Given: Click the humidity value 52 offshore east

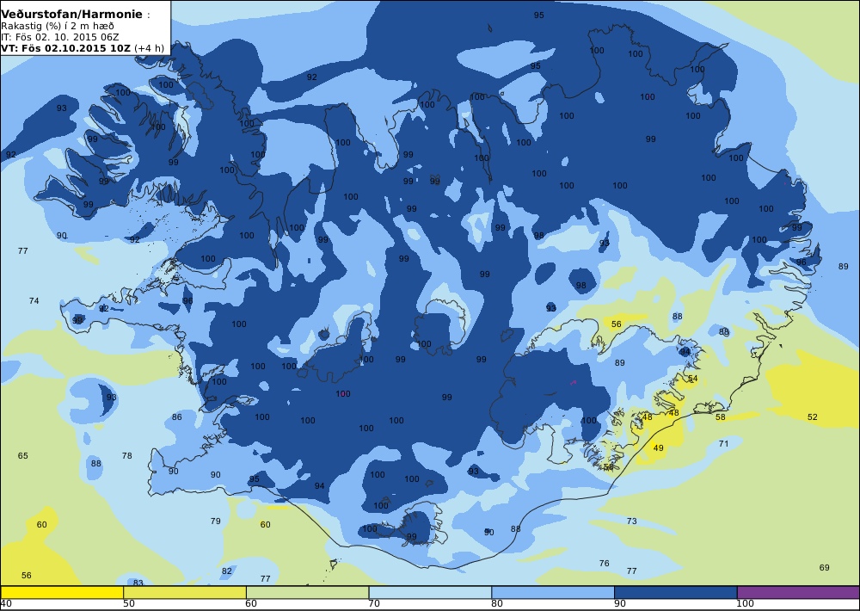Looking at the screenshot, I should 813,417.
